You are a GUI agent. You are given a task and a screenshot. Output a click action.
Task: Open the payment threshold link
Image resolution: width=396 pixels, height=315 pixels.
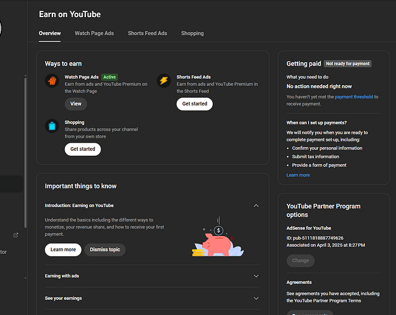(x=354, y=97)
